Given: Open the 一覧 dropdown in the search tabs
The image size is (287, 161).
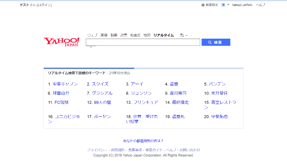Looking at the screenshot, I should tap(184, 35).
